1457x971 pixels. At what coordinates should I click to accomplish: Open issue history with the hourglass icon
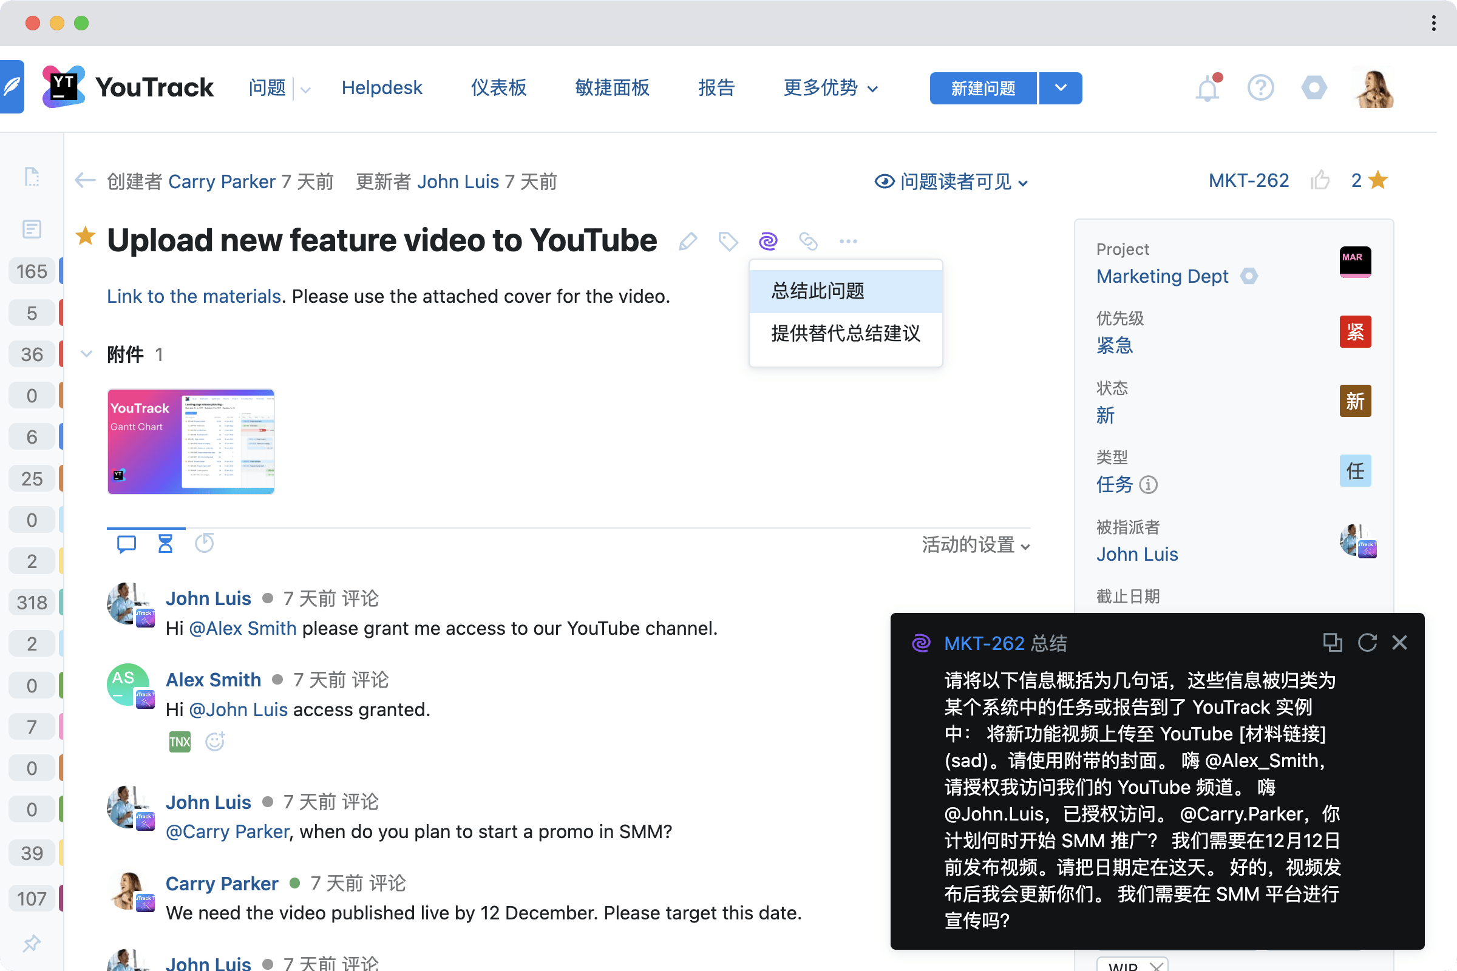165,543
